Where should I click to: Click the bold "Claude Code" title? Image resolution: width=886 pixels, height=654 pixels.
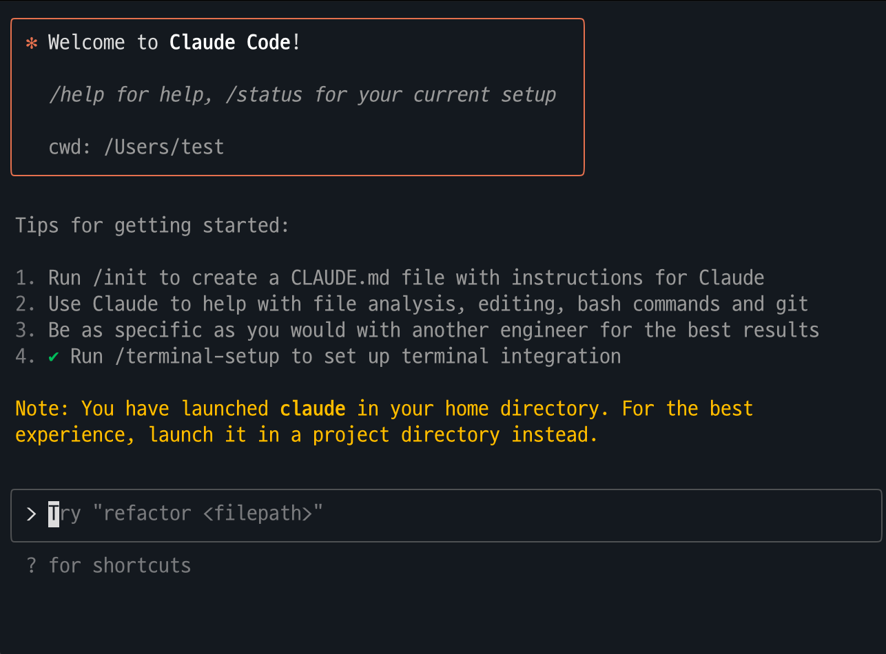click(230, 43)
